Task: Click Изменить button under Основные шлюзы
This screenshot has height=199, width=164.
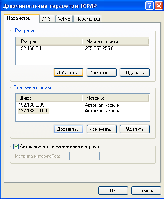Action: point(101,129)
